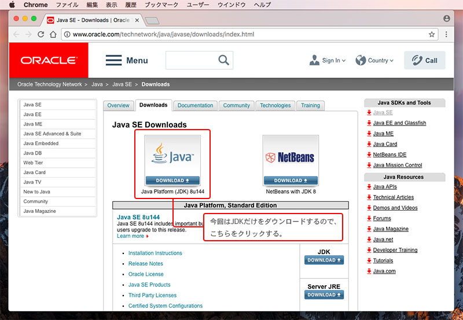The image size is (463, 320).
Task: Bookmark this page with star icon
Action: 432,34
